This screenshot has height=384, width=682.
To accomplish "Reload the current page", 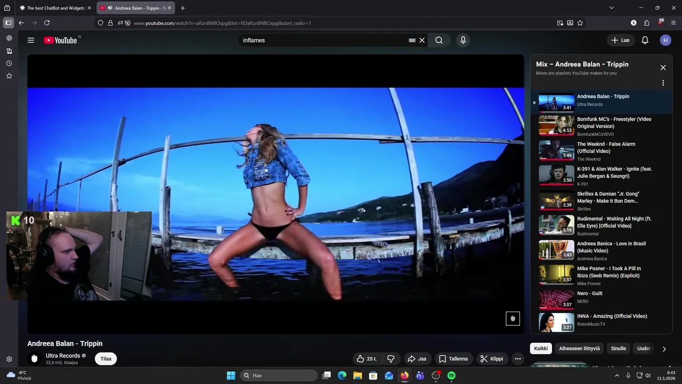I will point(47,23).
